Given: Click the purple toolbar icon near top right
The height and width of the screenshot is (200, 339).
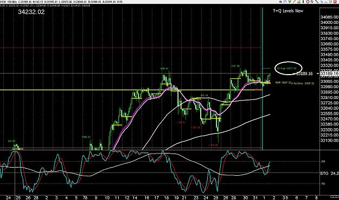Looking at the screenshot, I should [285, 2].
